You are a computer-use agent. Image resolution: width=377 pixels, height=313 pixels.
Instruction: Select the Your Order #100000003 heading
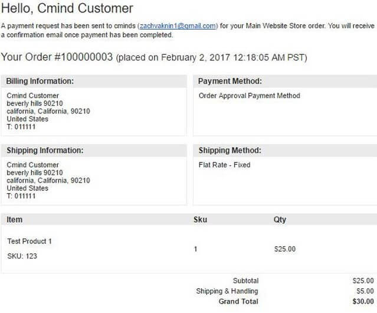click(57, 57)
